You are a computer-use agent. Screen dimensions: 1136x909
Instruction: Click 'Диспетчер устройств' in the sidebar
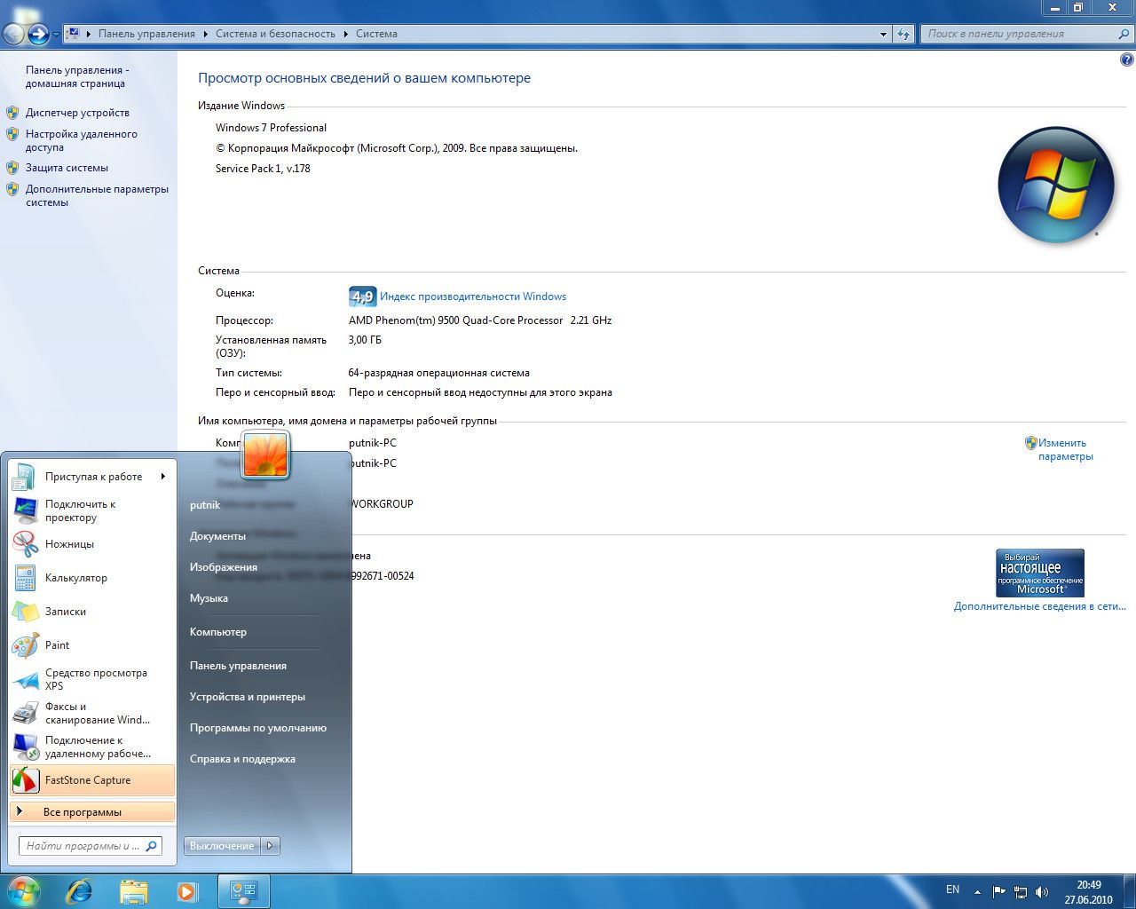(77, 113)
